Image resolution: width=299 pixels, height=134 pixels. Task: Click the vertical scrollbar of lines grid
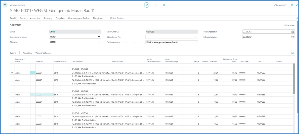[x=294, y=79]
